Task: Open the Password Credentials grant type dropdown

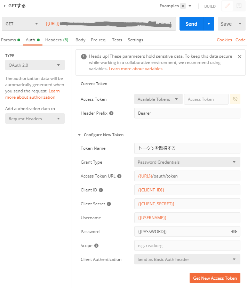Action: coord(187,162)
